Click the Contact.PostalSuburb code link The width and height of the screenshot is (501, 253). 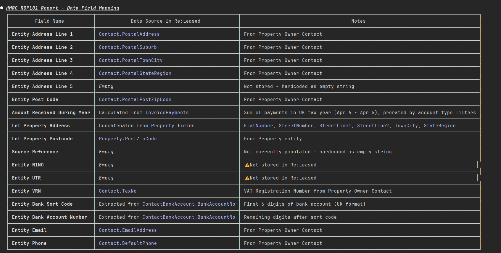(128, 47)
